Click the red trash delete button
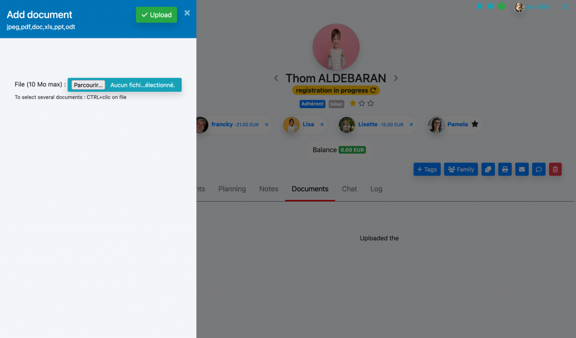This screenshot has width=576, height=338. click(x=555, y=170)
